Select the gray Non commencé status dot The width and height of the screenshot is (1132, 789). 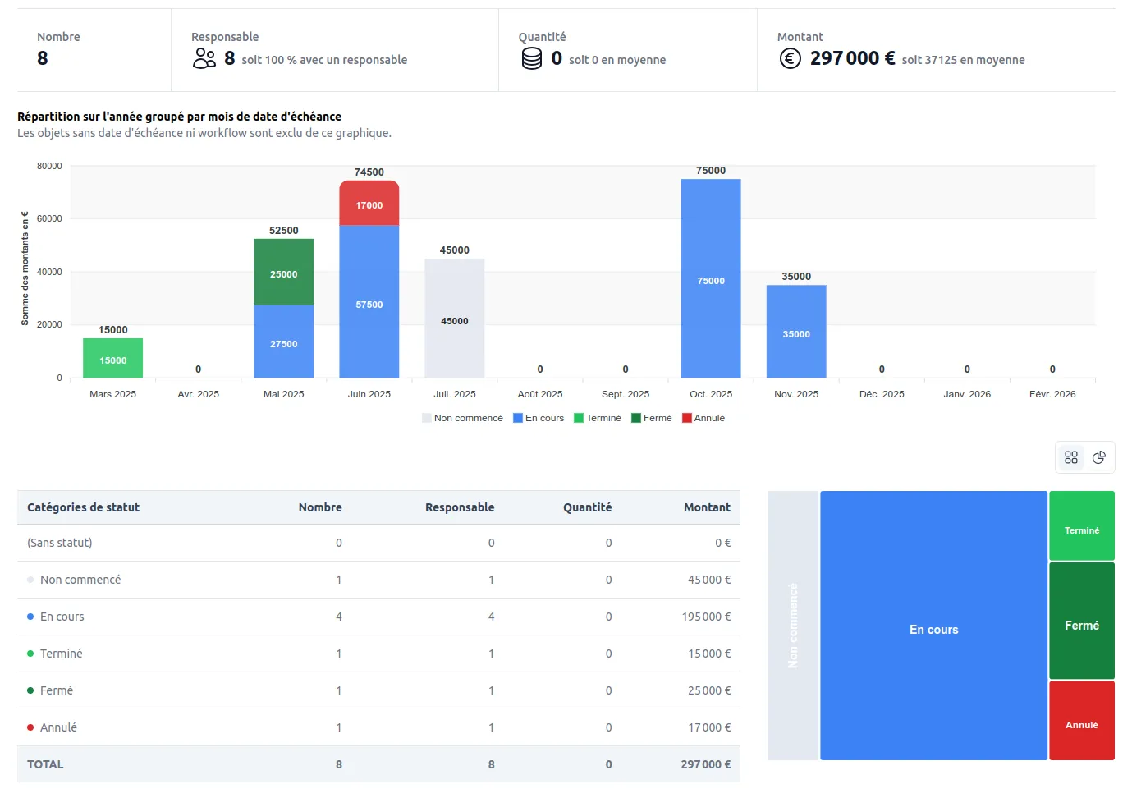pos(30,580)
